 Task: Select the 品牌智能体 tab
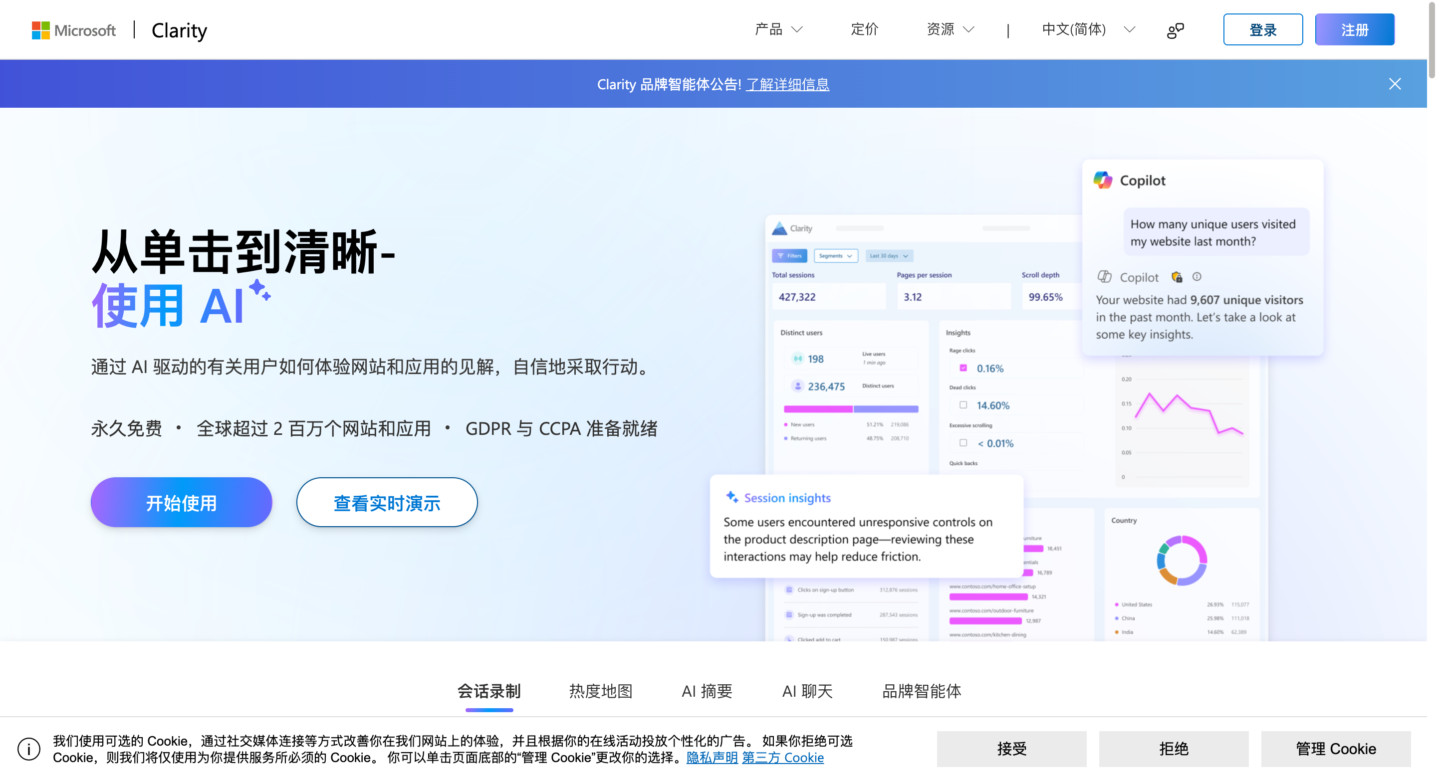(x=922, y=691)
